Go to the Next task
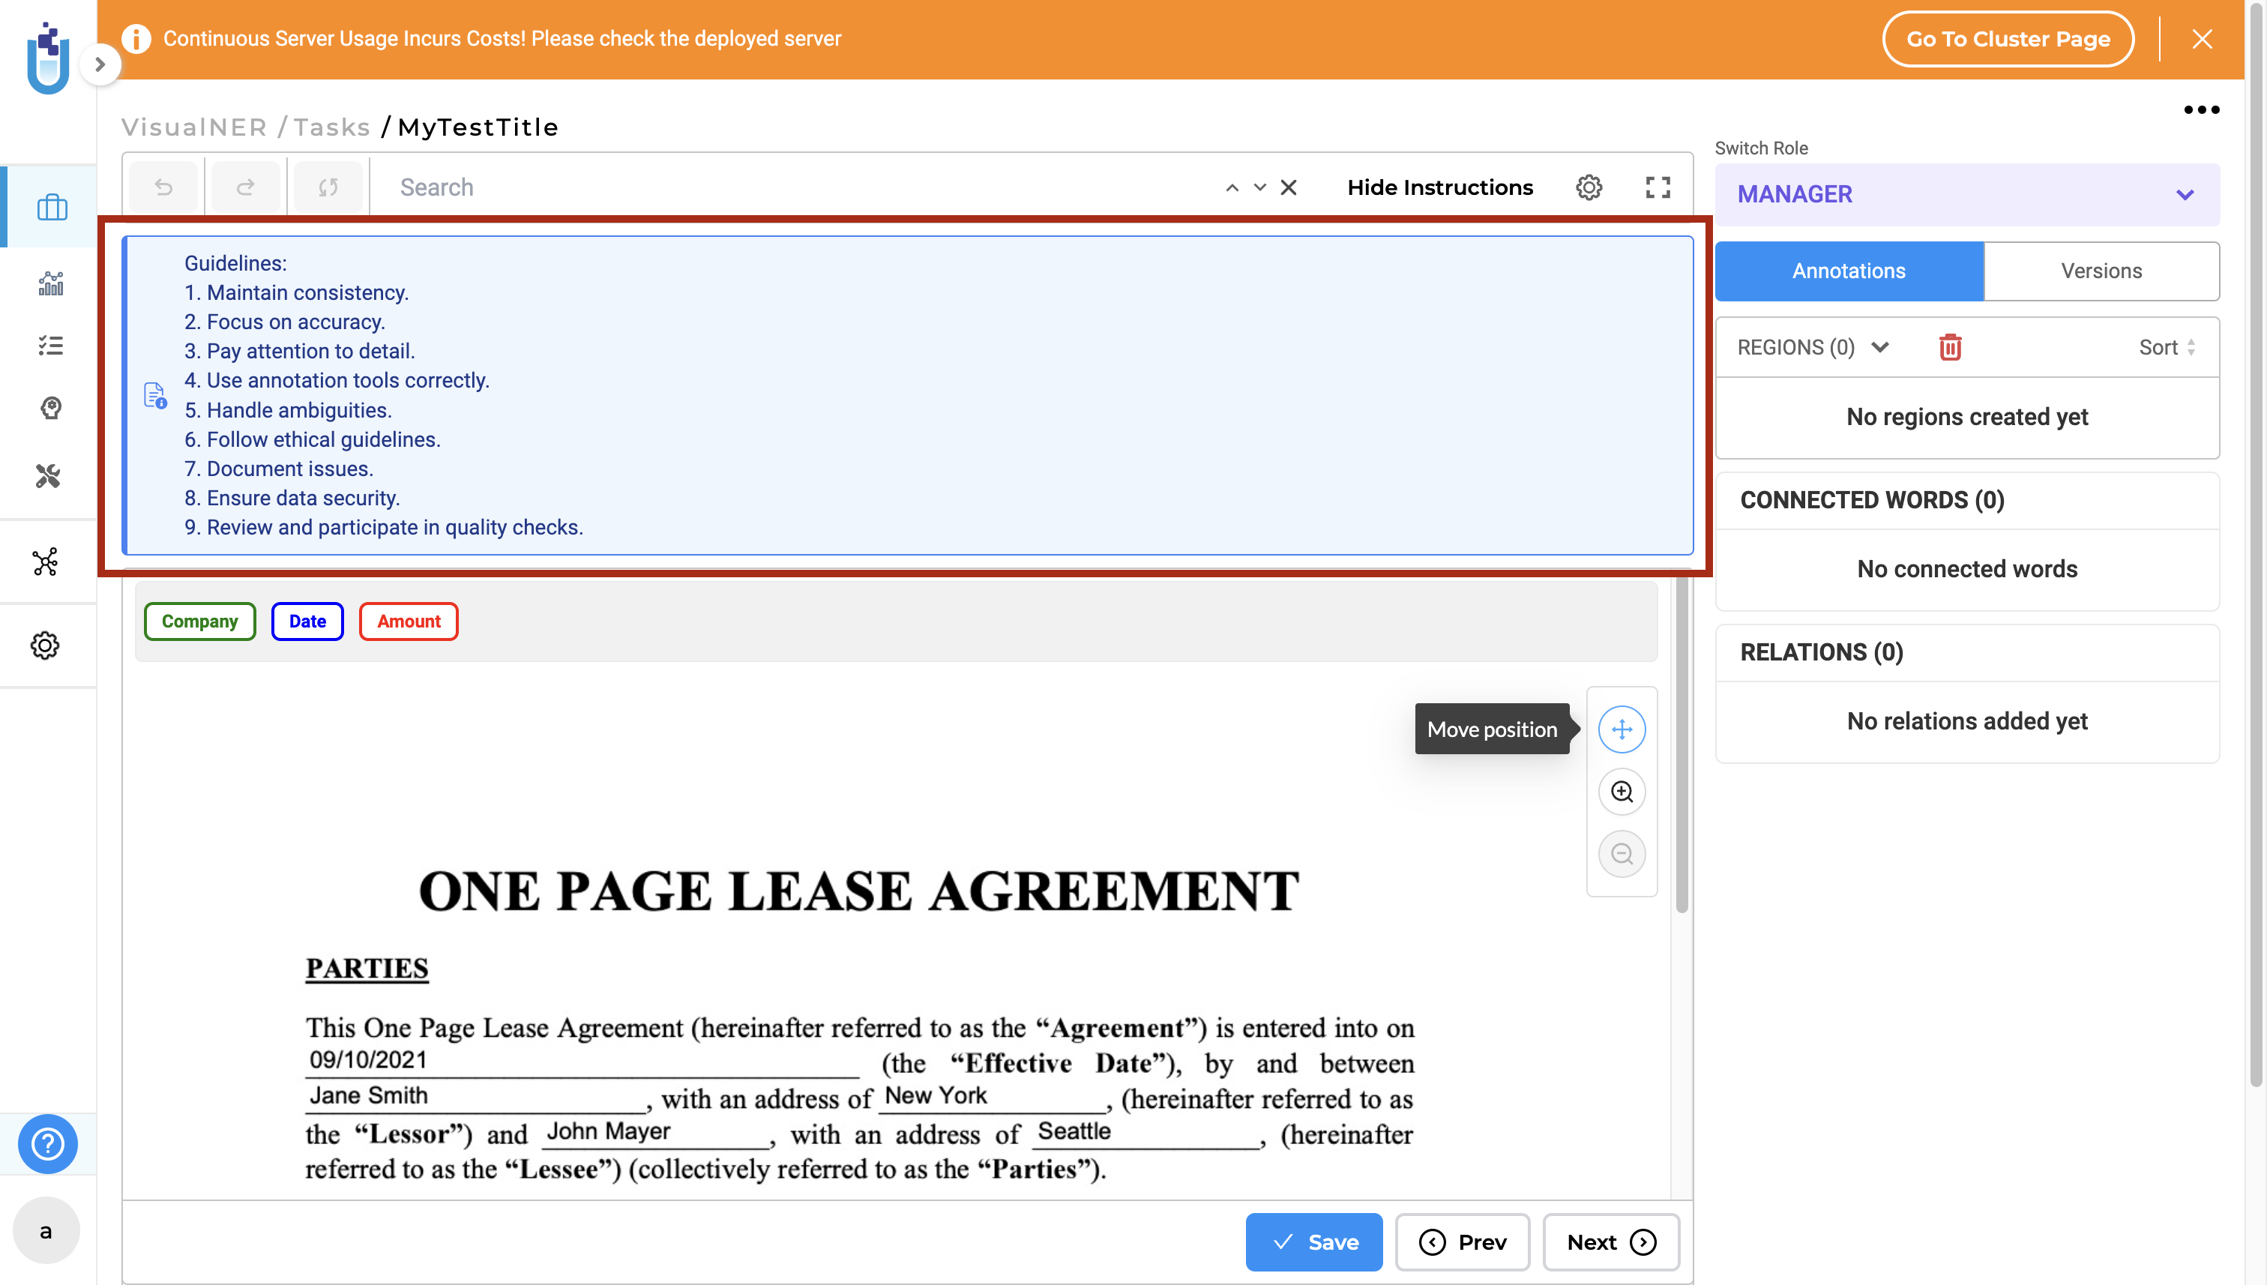 click(1610, 1242)
